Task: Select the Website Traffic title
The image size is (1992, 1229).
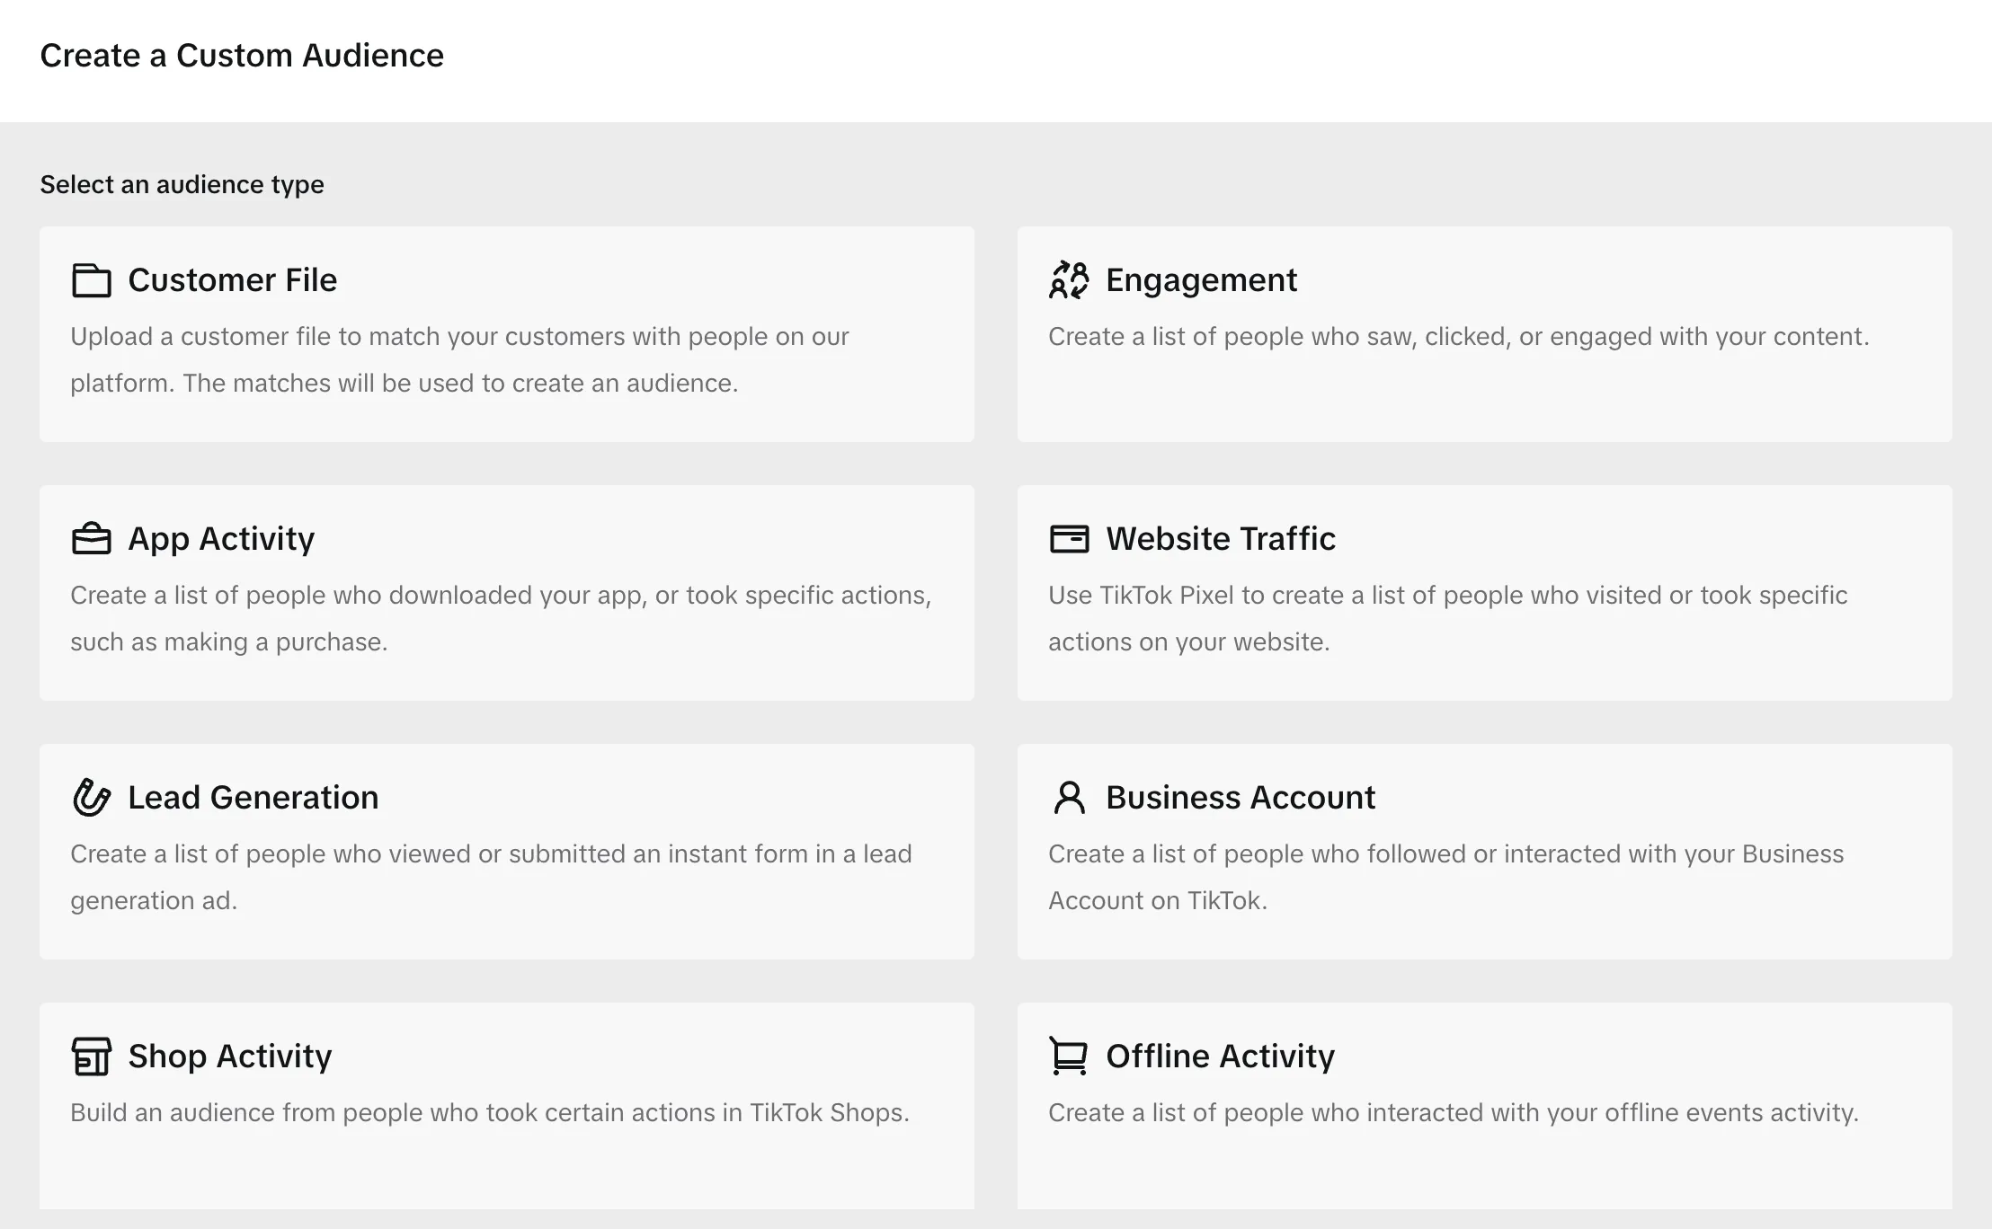Action: (x=1221, y=539)
